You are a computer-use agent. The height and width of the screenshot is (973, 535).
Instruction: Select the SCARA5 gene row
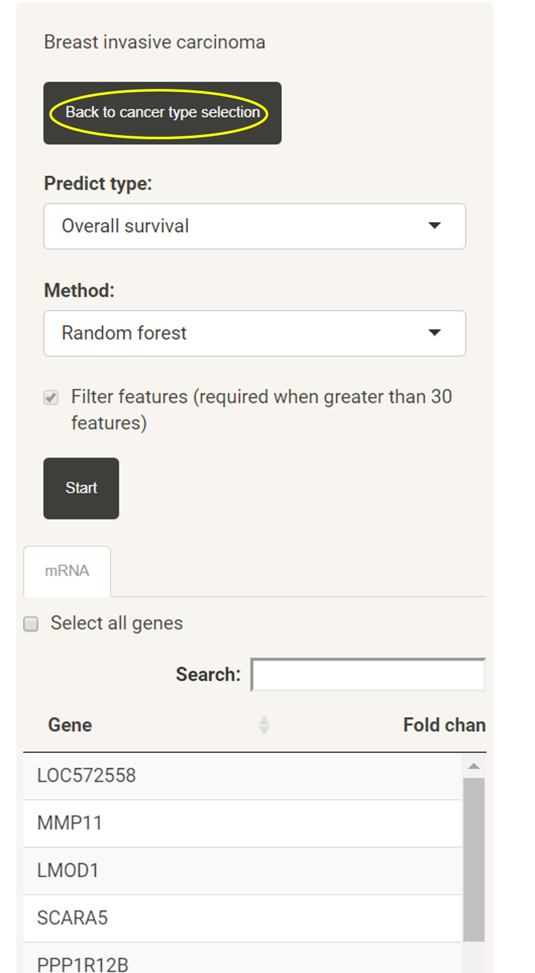[x=242, y=919]
